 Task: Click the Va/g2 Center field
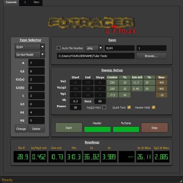[112, 89]
